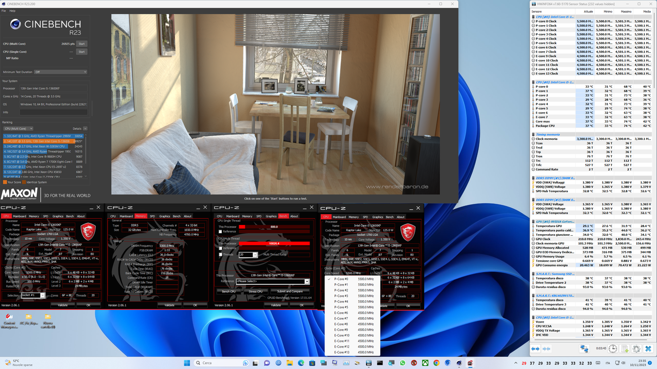This screenshot has width=657, height=369.
Task: Click the Stress CPU button in the Bench tab
Action: point(256,292)
